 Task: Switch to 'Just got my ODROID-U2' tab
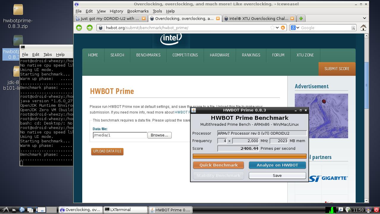110,18
